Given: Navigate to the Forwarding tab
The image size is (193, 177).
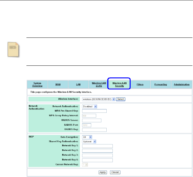Looking at the screenshot, I should click(x=160, y=84).
